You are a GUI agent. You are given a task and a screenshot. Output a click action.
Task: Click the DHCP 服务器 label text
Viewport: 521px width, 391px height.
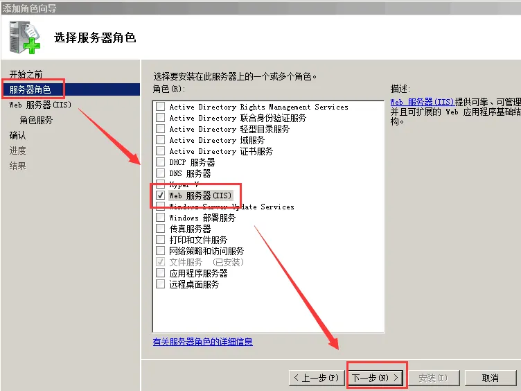(192, 162)
